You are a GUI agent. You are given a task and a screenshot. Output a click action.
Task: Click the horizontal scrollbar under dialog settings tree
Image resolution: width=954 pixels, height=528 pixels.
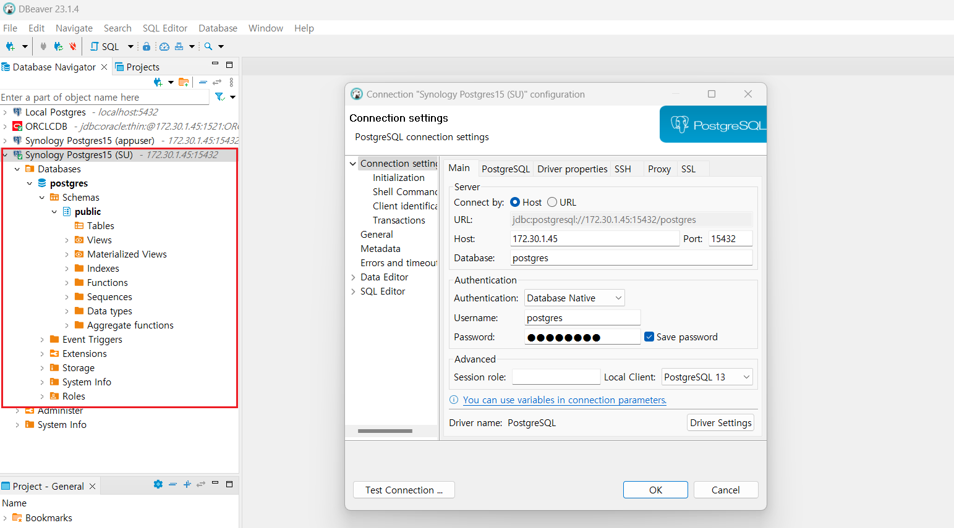[385, 431]
